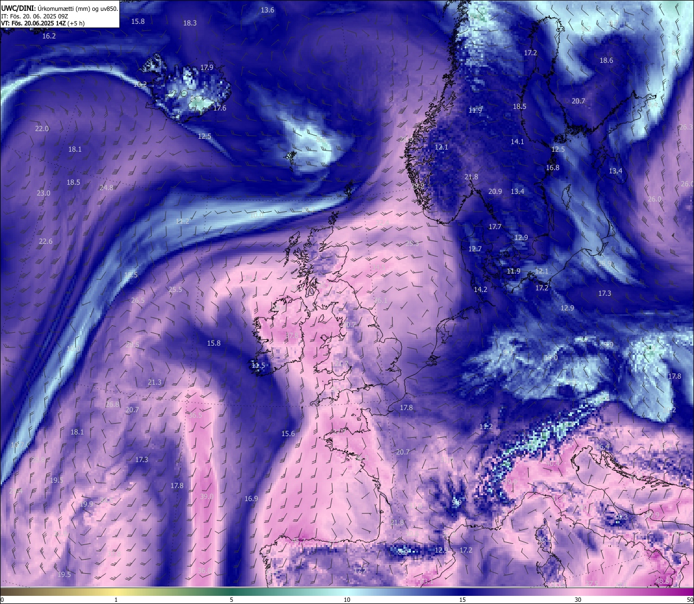The height and width of the screenshot is (604, 694).
Task: Click the 'VT: Fös. 20.06.2025 14Z (+5 h)' line
Action: [x=43, y=23]
